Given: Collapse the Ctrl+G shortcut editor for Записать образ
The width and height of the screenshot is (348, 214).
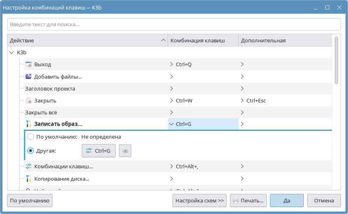Looking at the screenshot, I should point(171,124).
